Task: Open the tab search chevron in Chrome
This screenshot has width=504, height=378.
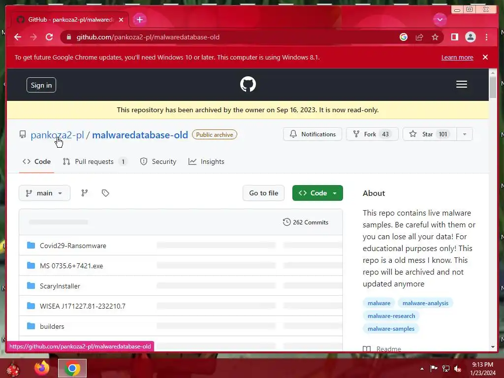Action: point(440,20)
